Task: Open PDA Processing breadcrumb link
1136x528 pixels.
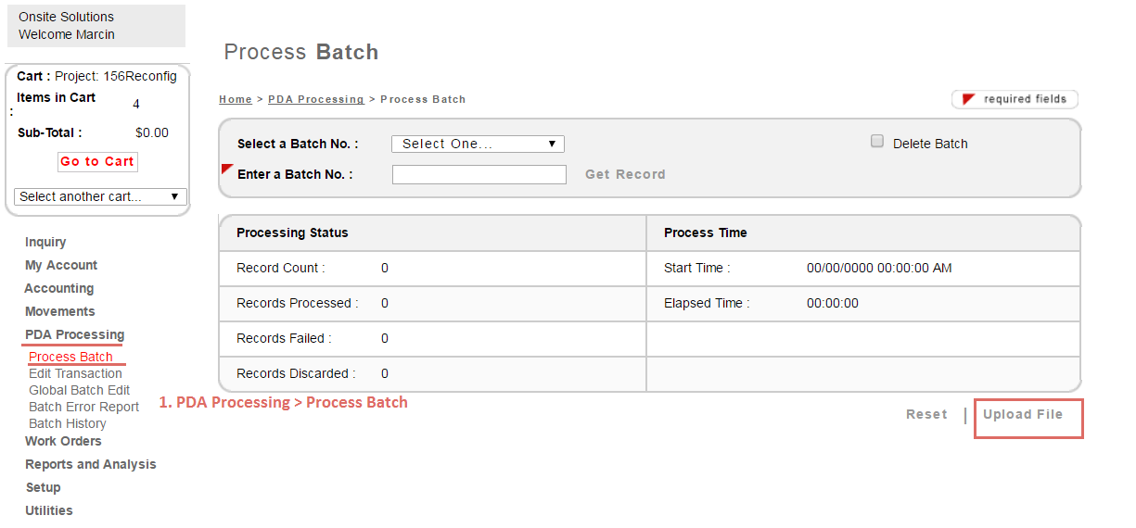Action: [x=316, y=99]
